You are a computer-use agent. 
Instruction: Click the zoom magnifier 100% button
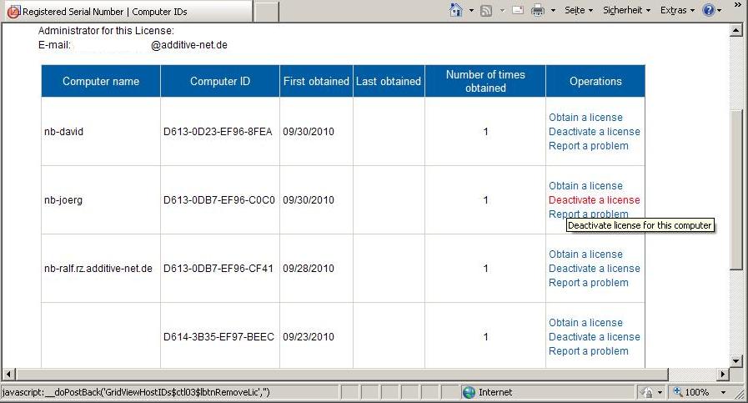click(x=690, y=392)
